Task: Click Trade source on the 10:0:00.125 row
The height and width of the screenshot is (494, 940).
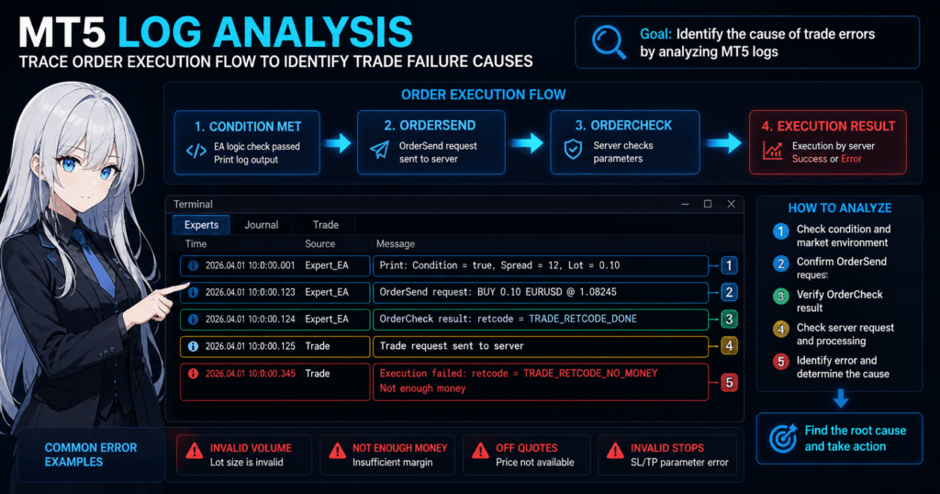Action: point(317,346)
